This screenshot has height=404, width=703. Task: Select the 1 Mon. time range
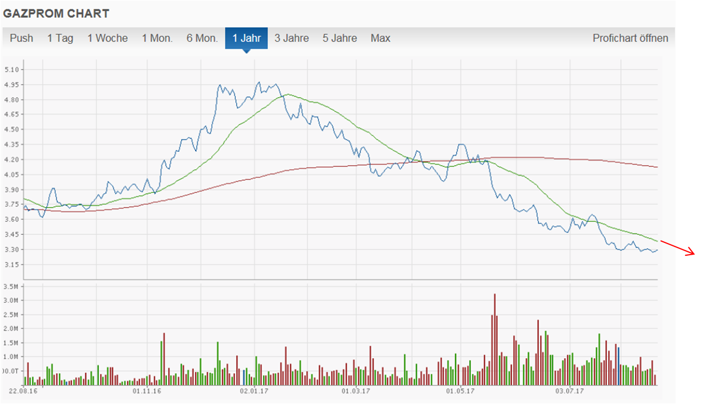coord(157,38)
